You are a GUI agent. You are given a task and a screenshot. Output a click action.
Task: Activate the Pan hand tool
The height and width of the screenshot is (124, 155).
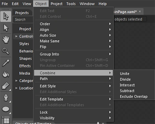click(x=6, y=39)
